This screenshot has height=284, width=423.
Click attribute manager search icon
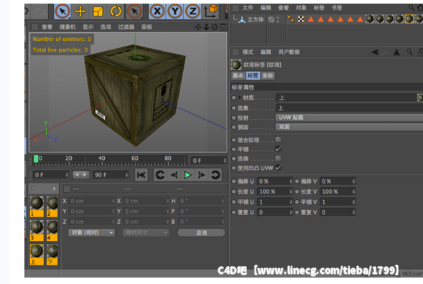(409, 52)
